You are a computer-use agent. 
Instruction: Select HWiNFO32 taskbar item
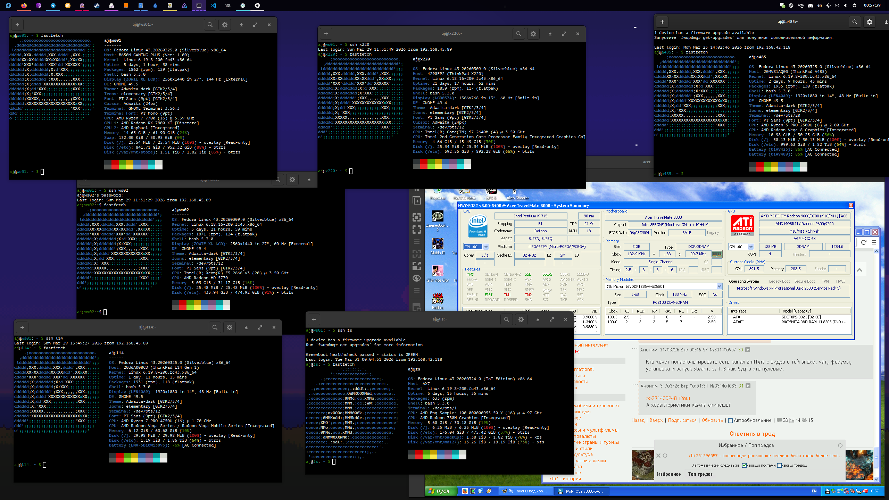[x=582, y=491]
